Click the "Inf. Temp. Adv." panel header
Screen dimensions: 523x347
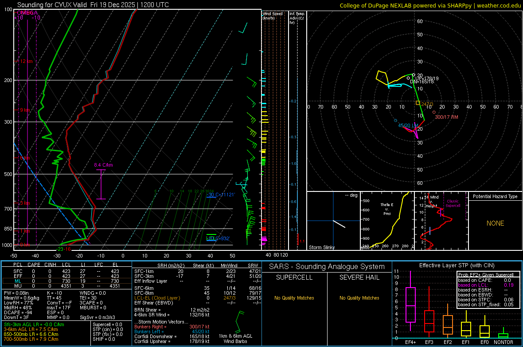(x=297, y=18)
